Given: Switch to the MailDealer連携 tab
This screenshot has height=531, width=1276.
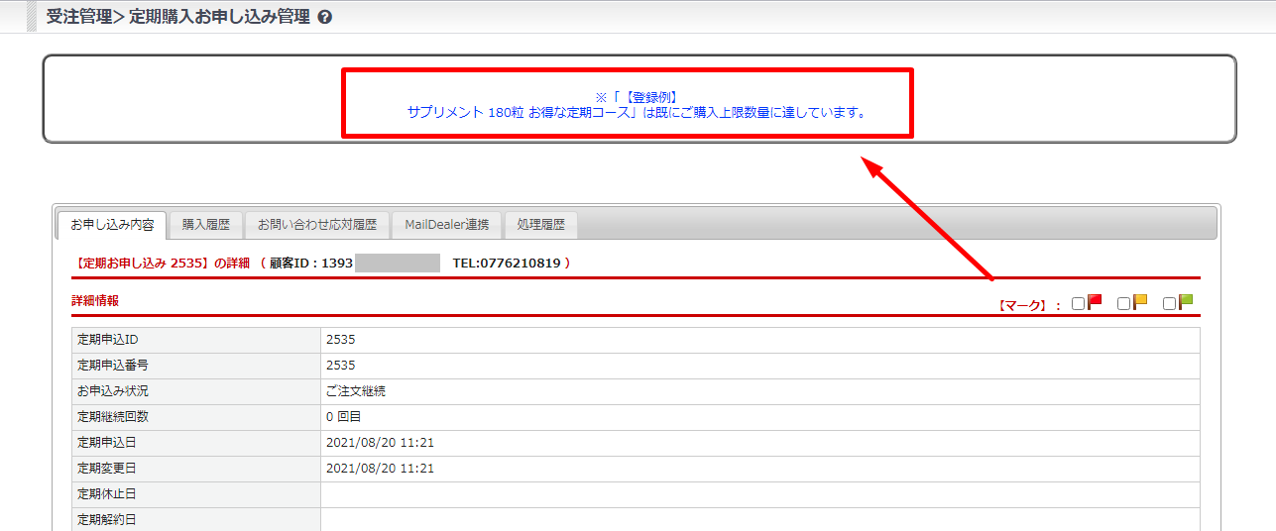Looking at the screenshot, I should (x=446, y=225).
